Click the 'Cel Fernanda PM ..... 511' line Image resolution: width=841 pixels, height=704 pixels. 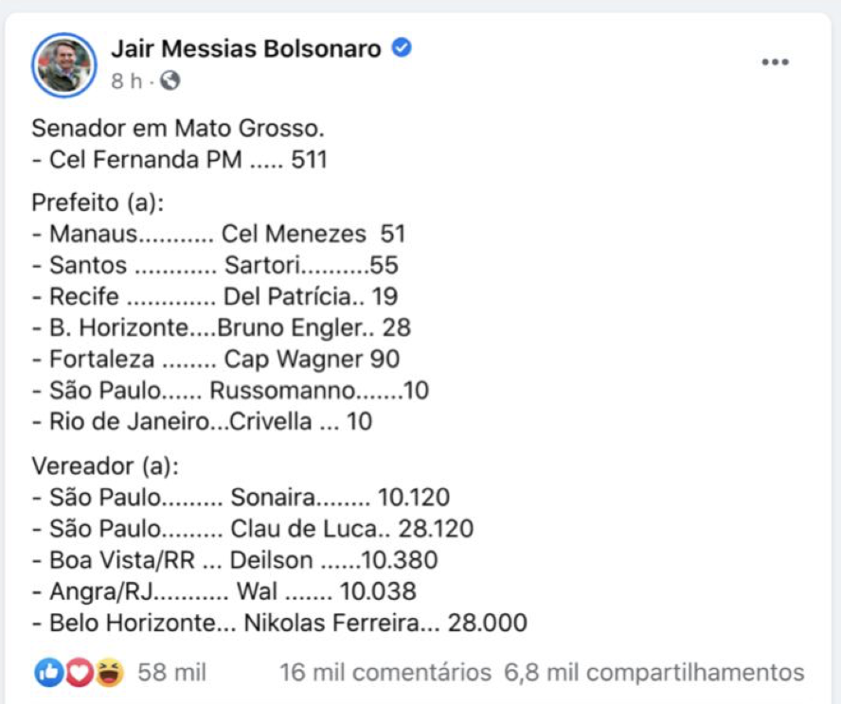pyautogui.click(x=180, y=159)
